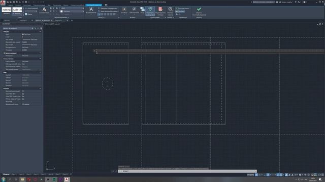
Task: Click the Save icon in quick access toolbar
Action: point(14,2)
